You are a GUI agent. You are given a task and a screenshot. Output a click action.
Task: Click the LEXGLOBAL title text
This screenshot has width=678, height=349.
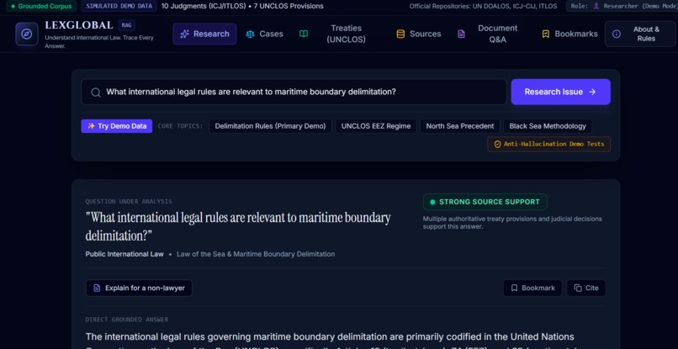click(79, 25)
